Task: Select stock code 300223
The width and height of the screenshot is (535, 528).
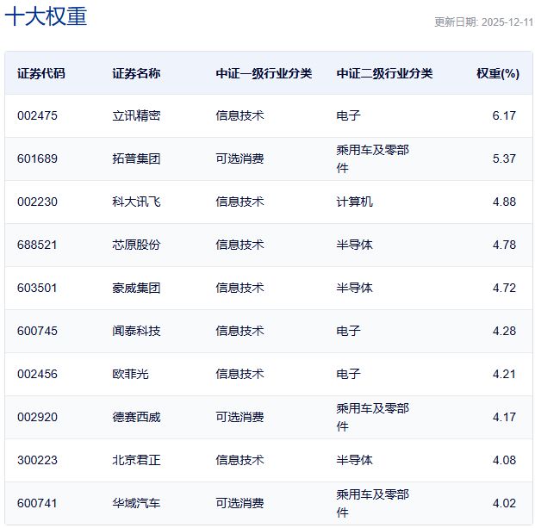Action: [x=37, y=460]
